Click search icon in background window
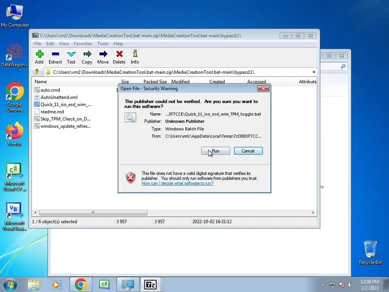Viewport: 389px width, 292px height. coord(343,66)
